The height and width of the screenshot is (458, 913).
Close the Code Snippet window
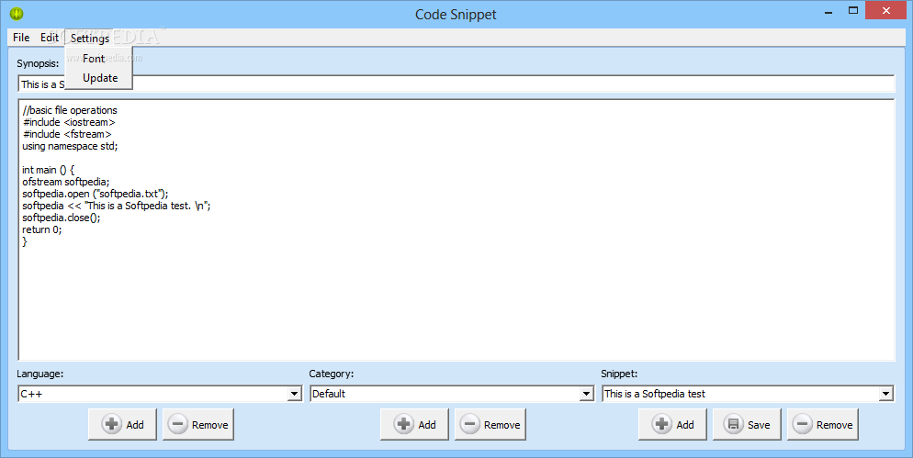tap(886, 10)
